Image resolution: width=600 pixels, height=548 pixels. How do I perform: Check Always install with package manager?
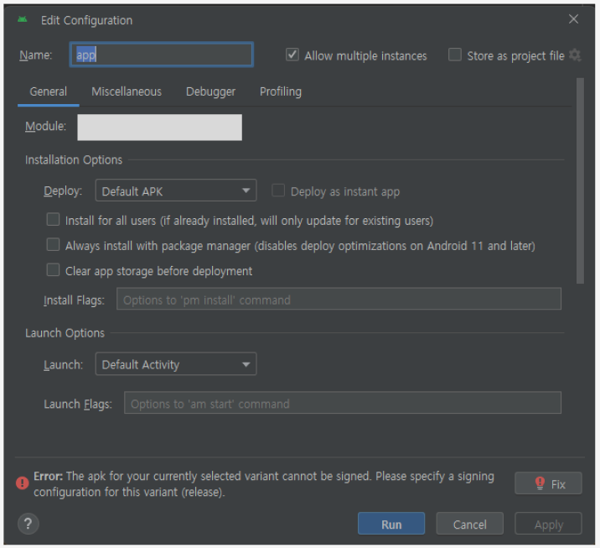tap(53, 244)
